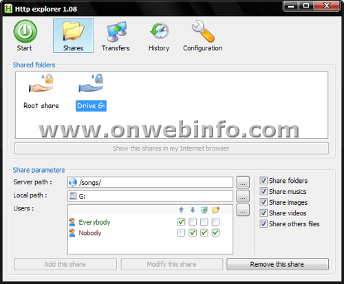Toggle Everybody's delete permission checkbox
The image size is (344, 284).
[204, 222]
